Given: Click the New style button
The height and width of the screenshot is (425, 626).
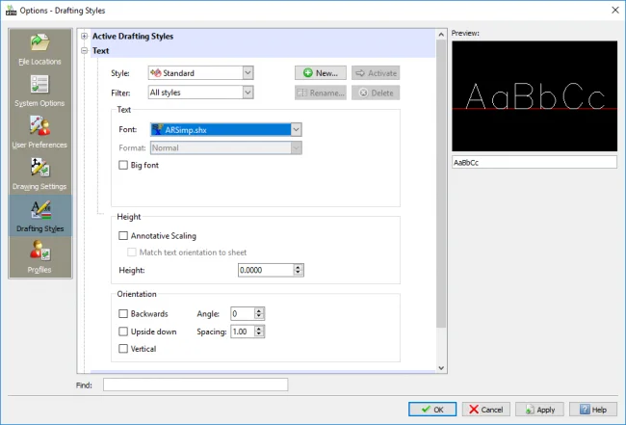Looking at the screenshot, I should [x=320, y=72].
